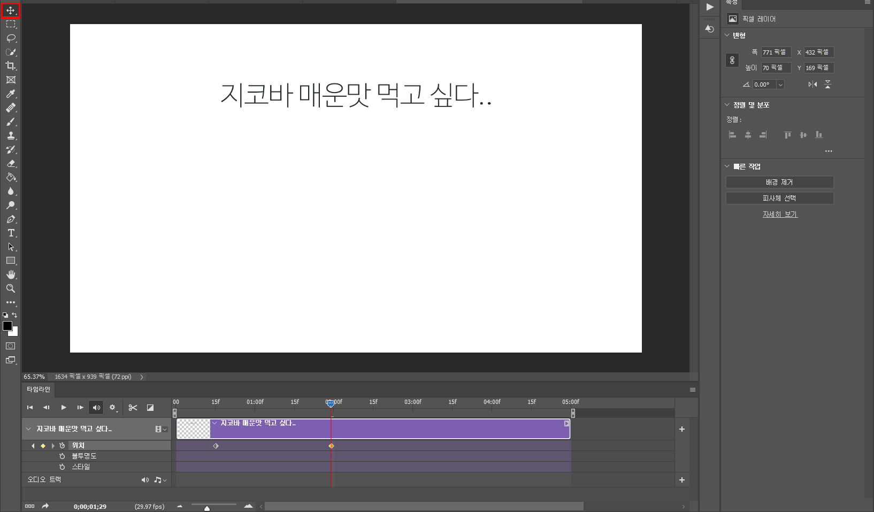The image size is (874, 512).
Task: Open the foreground color picker
Action: coord(7,326)
